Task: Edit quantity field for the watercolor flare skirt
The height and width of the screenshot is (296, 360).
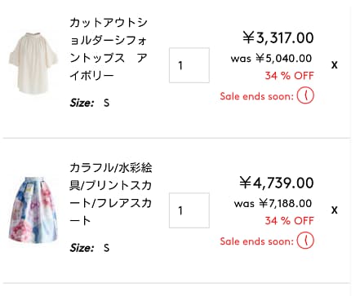Action: point(189,210)
